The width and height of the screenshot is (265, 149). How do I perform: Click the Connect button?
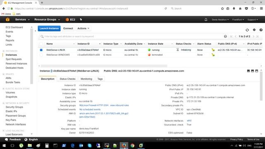(x=68, y=29)
